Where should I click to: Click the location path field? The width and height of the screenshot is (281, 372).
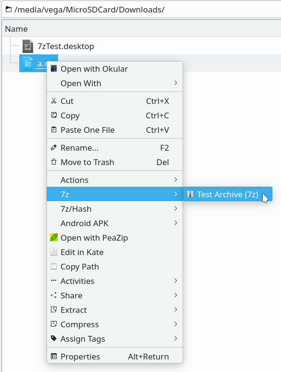141,10
